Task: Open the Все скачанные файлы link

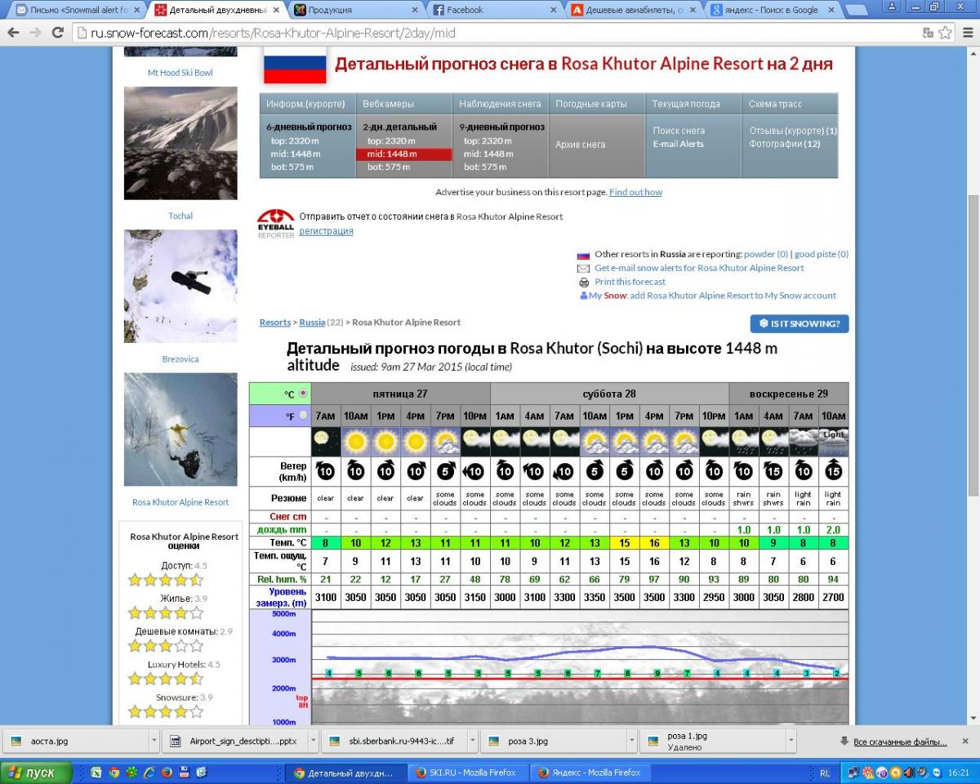Action: coord(900,742)
